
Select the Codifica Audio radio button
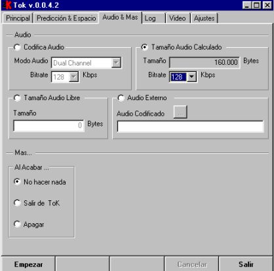(17, 47)
